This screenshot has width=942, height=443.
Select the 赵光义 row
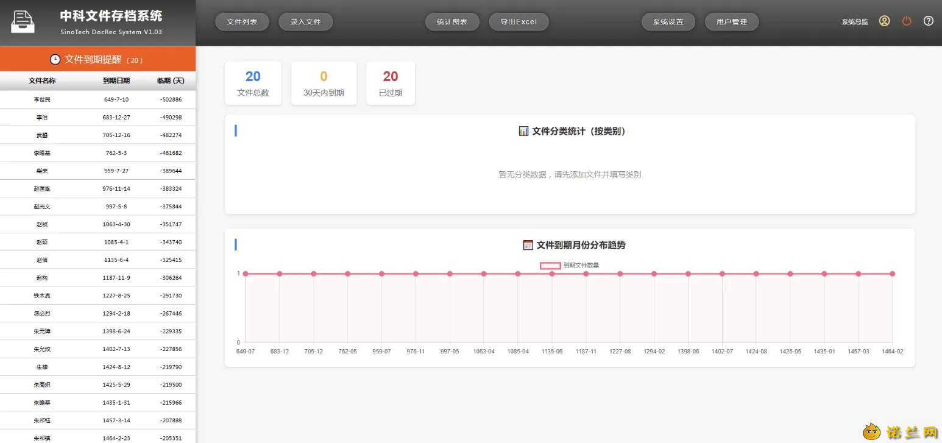[x=97, y=207]
